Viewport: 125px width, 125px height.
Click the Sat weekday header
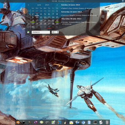[x=57, y=8]
